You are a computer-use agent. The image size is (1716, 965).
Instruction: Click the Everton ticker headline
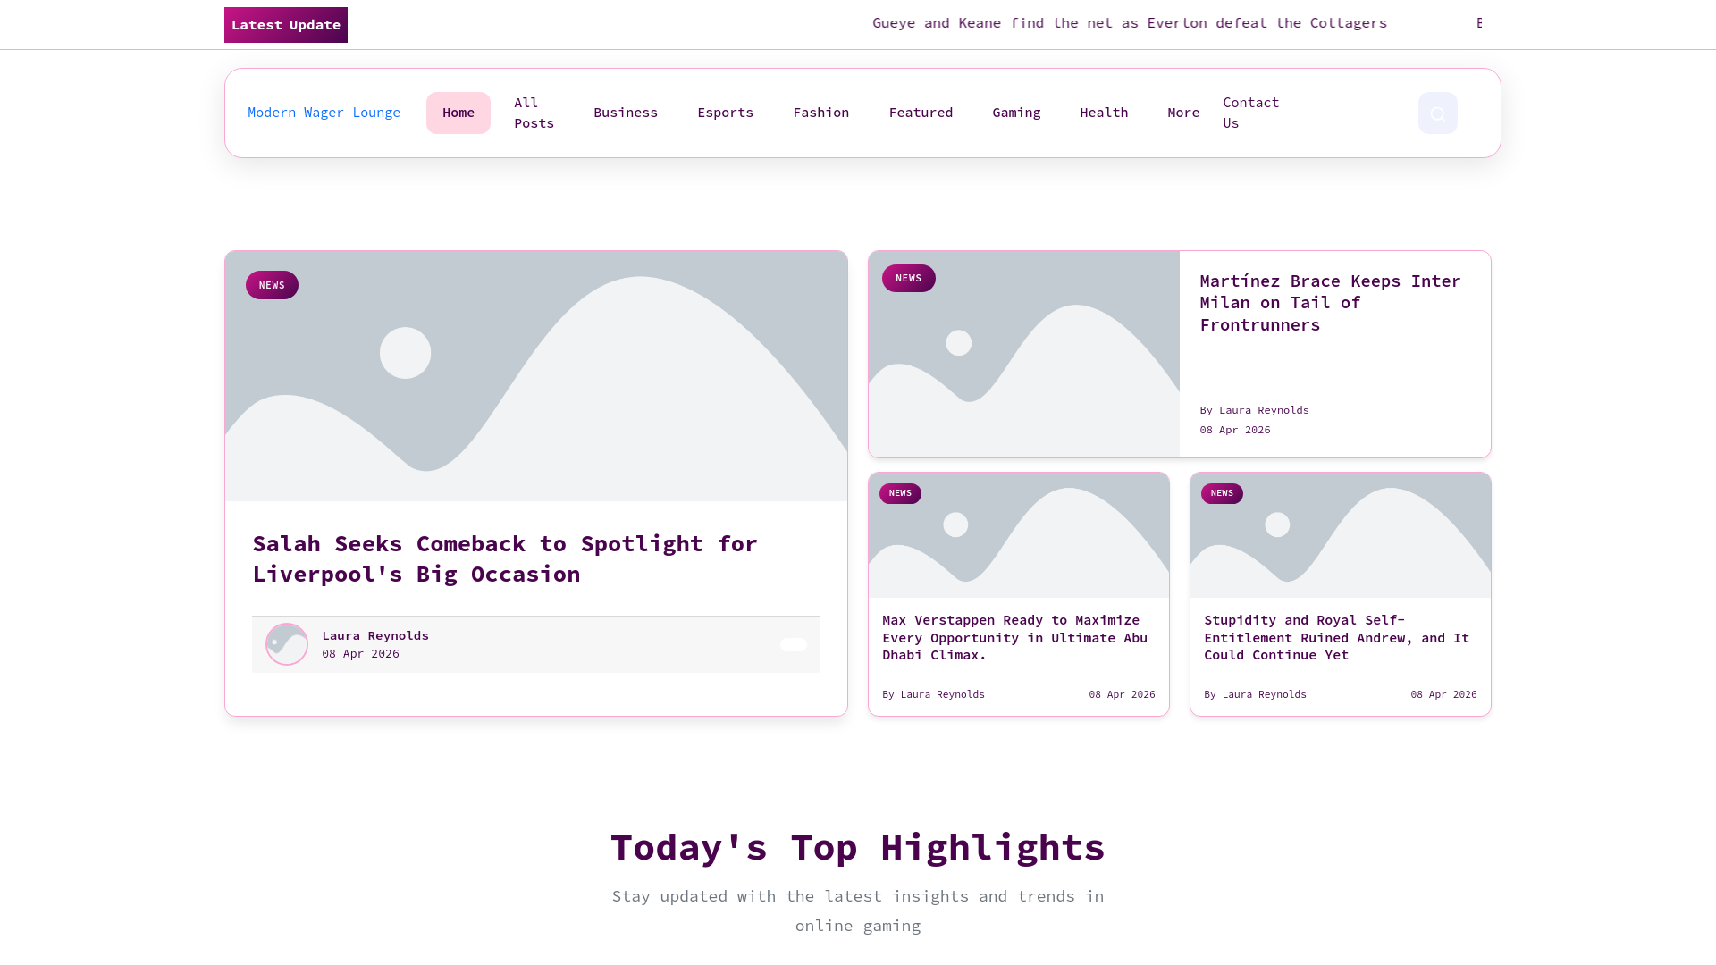(x=1129, y=23)
